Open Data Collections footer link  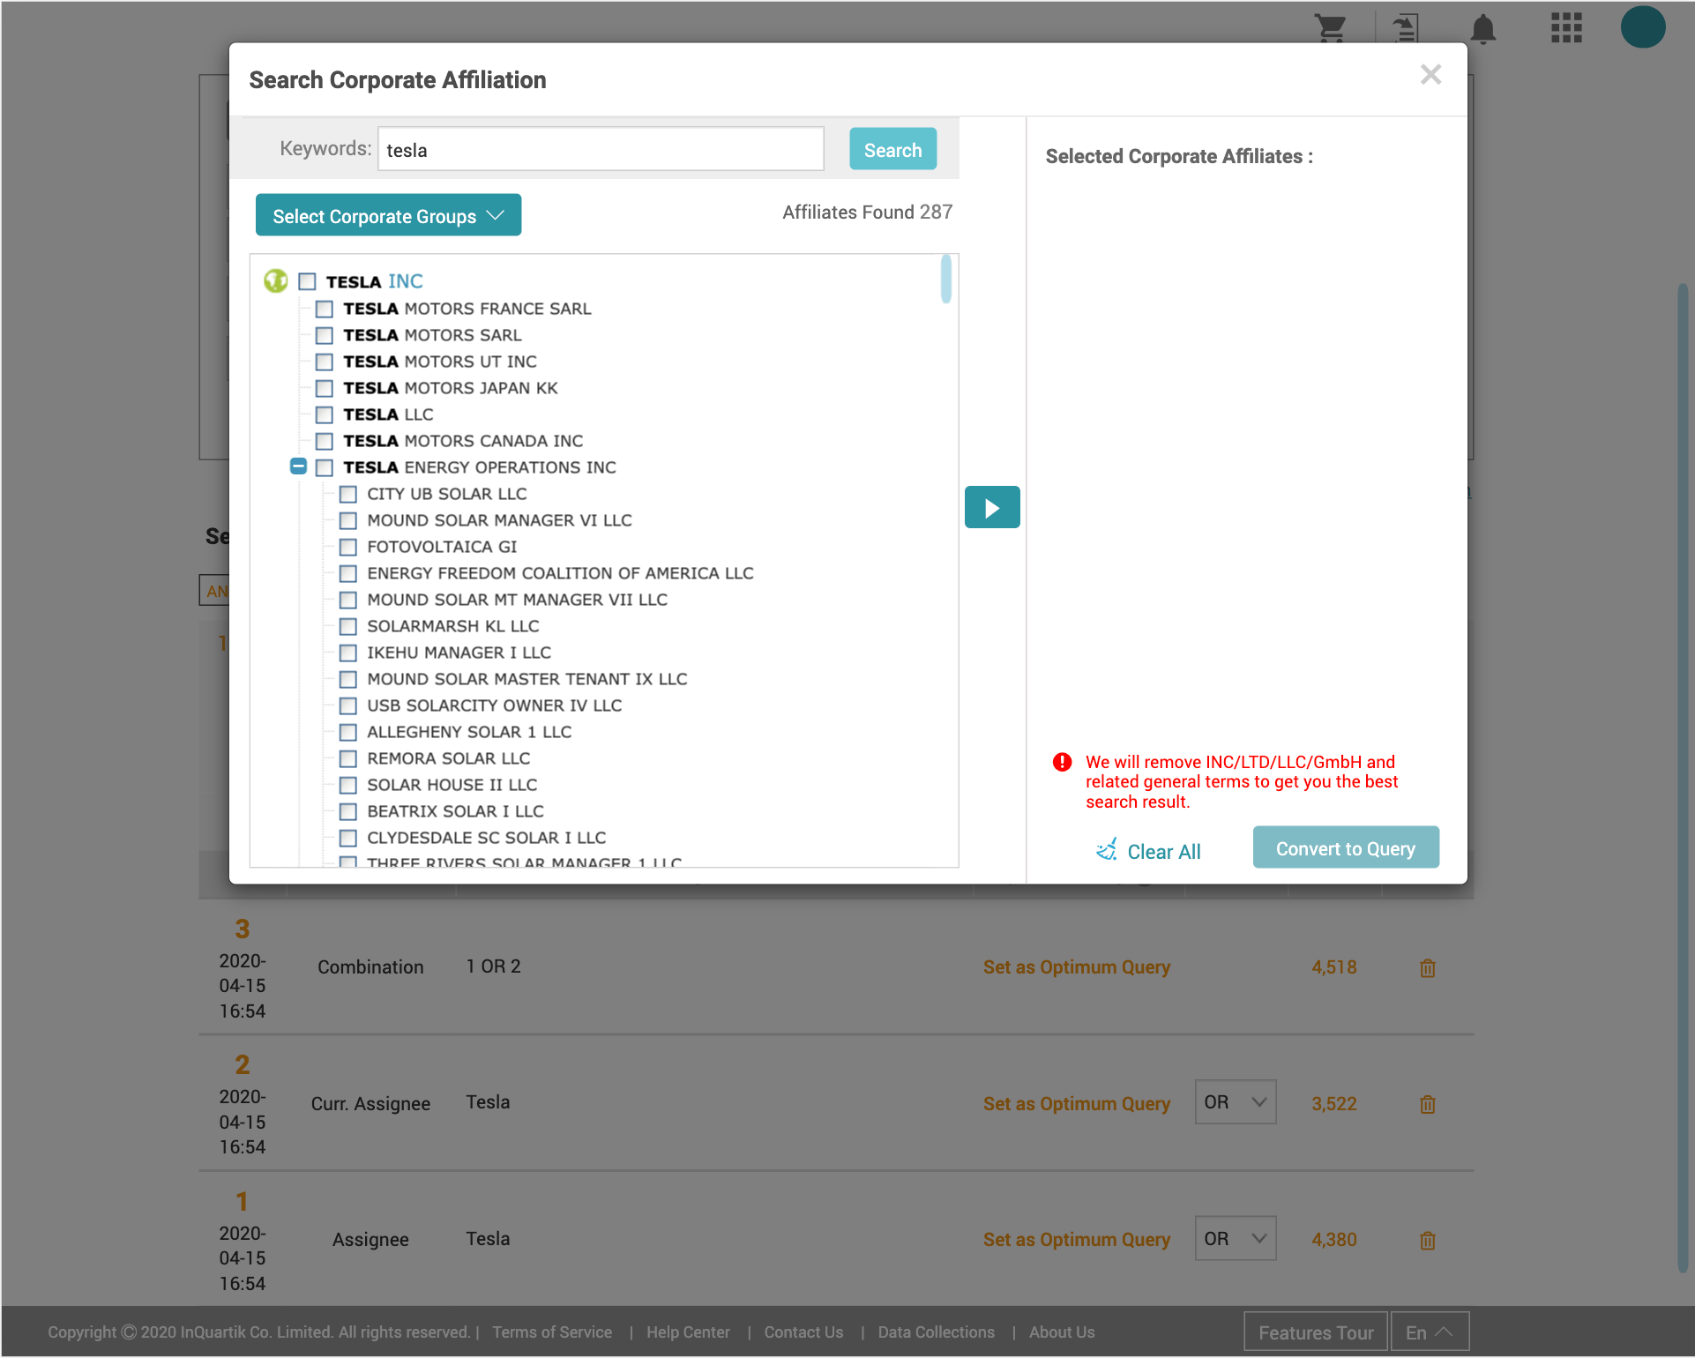click(936, 1332)
